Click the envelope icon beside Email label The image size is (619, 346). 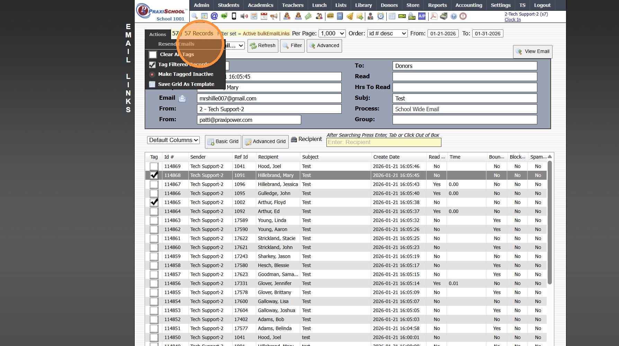(182, 99)
